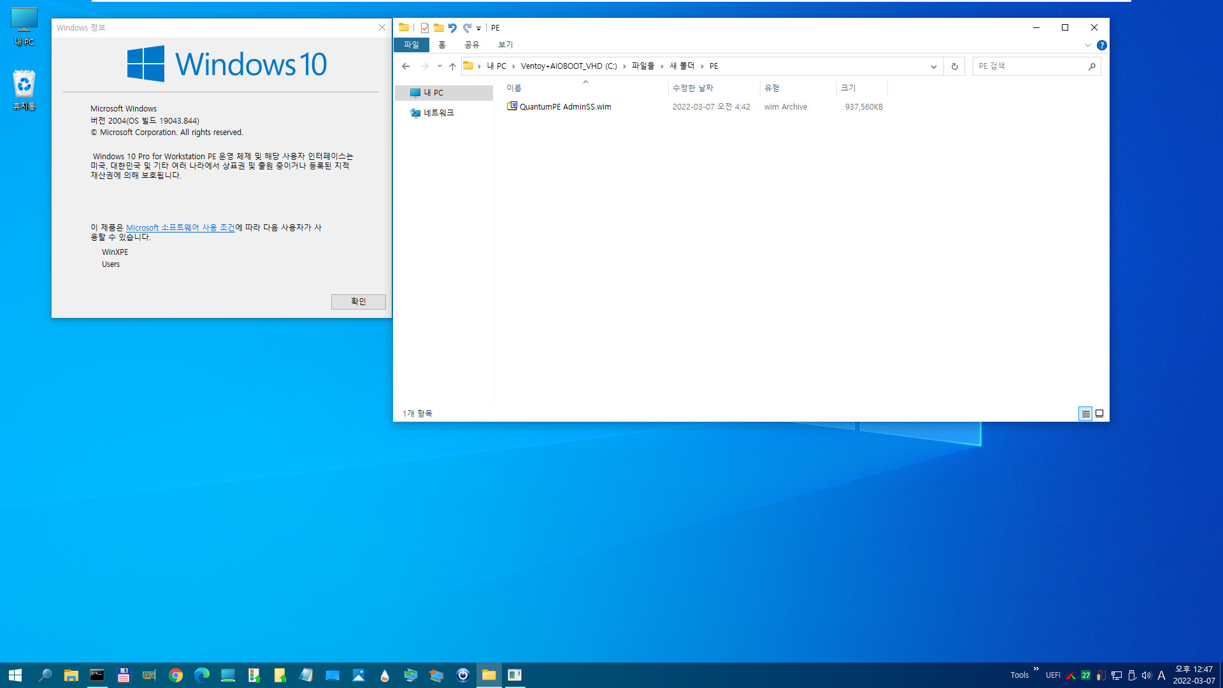The height and width of the screenshot is (688, 1223).
Task: Open the 파일 (File) ribbon tab
Action: pos(411,45)
